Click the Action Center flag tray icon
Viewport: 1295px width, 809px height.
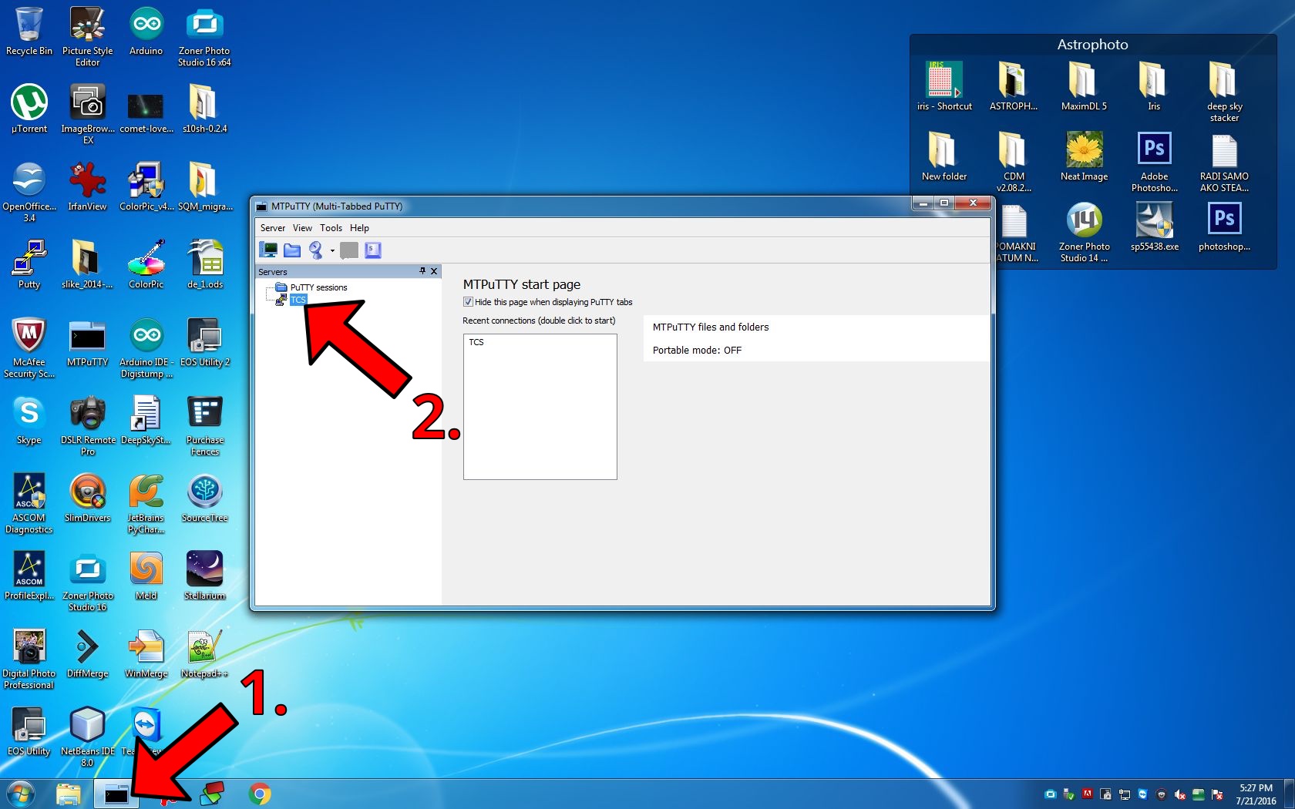pyautogui.click(x=1217, y=794)
